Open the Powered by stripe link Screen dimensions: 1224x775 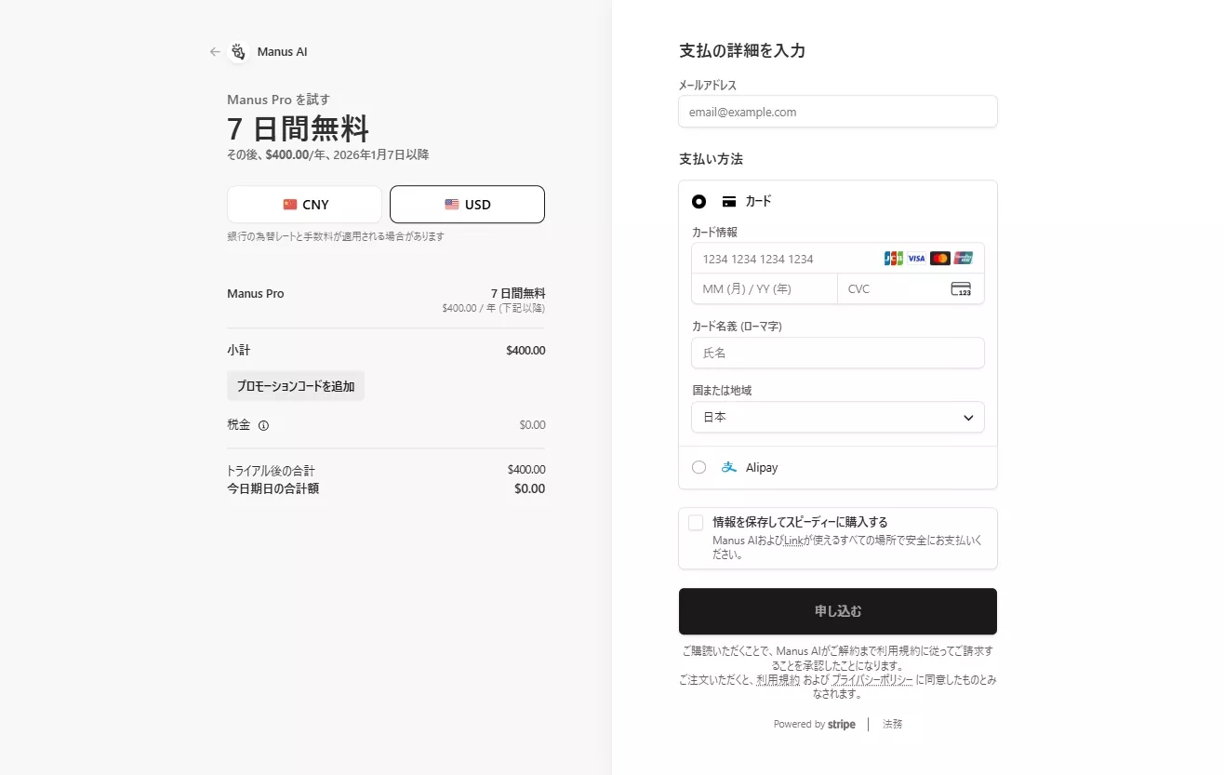pyautogui.click(x=815, y=724)
